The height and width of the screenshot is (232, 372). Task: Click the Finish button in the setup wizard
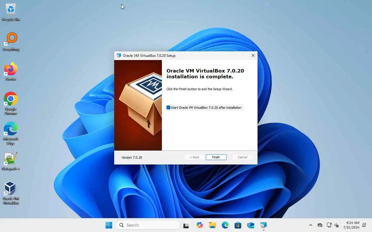coord(216,157)
